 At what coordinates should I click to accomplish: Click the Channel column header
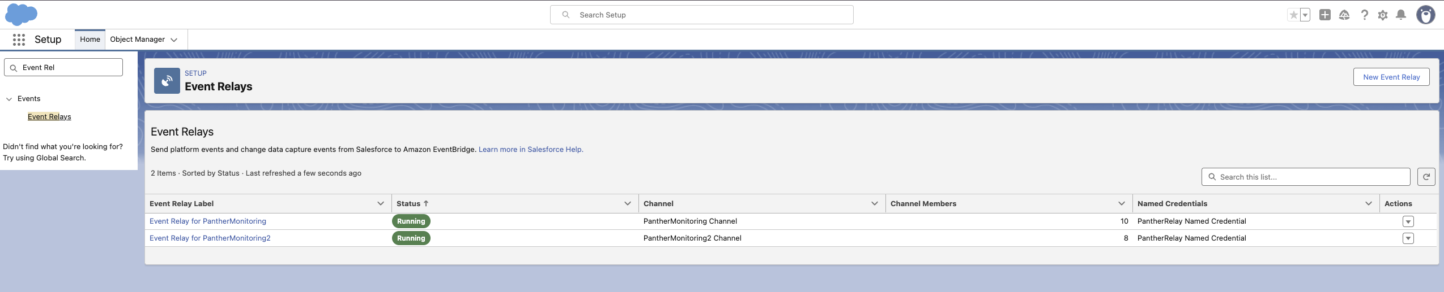pos(658,204)
